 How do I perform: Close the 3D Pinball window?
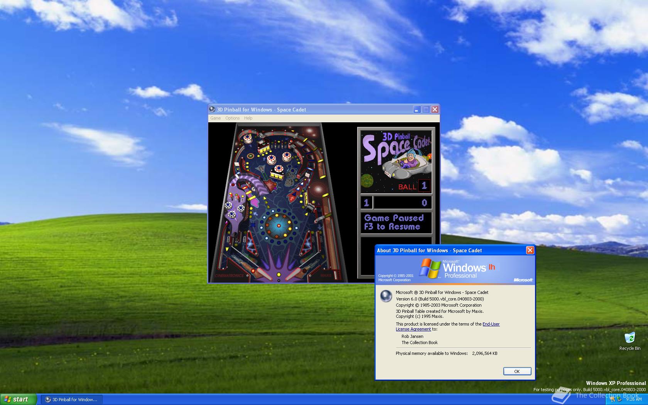(x=435, y=110)
